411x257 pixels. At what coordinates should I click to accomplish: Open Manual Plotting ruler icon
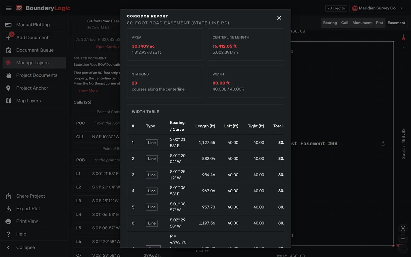coord(8,25)
